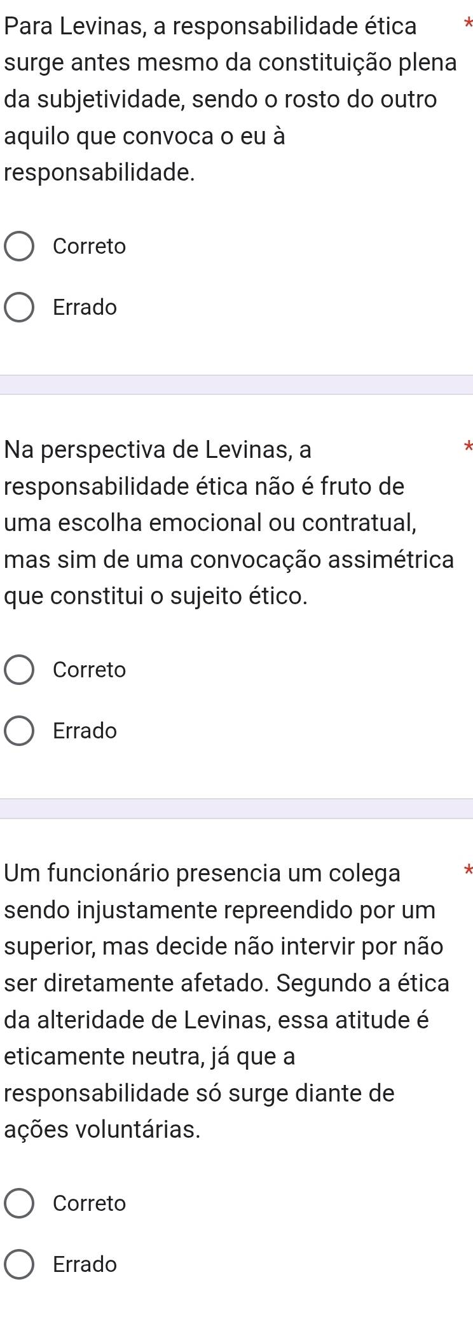Click the 'Correto' label under 'rosto do outro' question
The image size is (473, 1319).
(90, 247)
